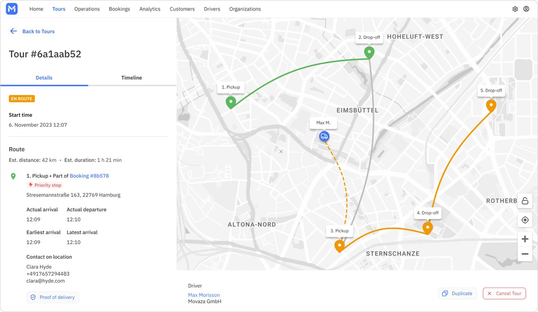Open Drivers page

212,9
